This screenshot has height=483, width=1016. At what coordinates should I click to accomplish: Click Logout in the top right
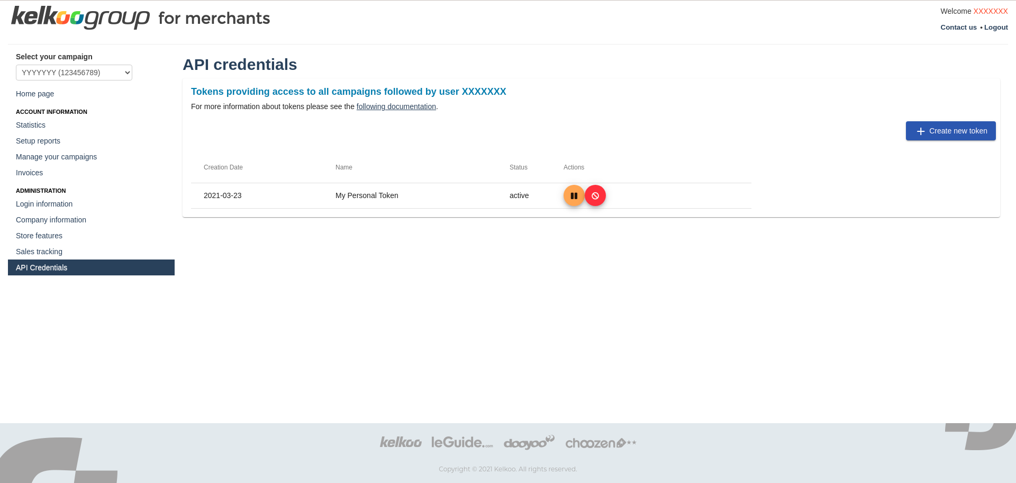coord(996,27)
